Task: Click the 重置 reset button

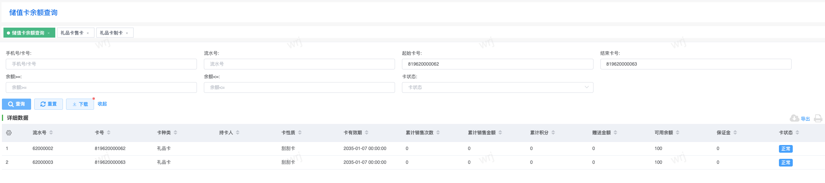Action: pyautogui.click(x=48, y=104)
